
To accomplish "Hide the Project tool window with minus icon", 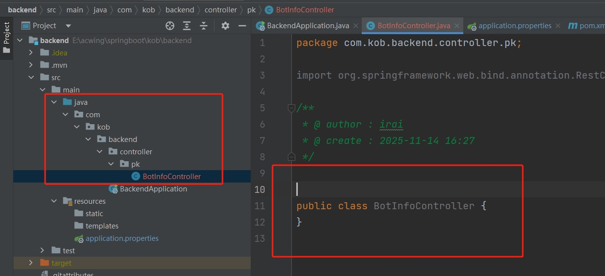I will (242, 26).
